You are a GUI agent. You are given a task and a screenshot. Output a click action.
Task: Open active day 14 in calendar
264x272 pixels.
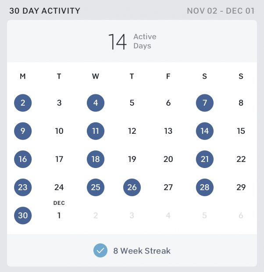coord(205,131)
